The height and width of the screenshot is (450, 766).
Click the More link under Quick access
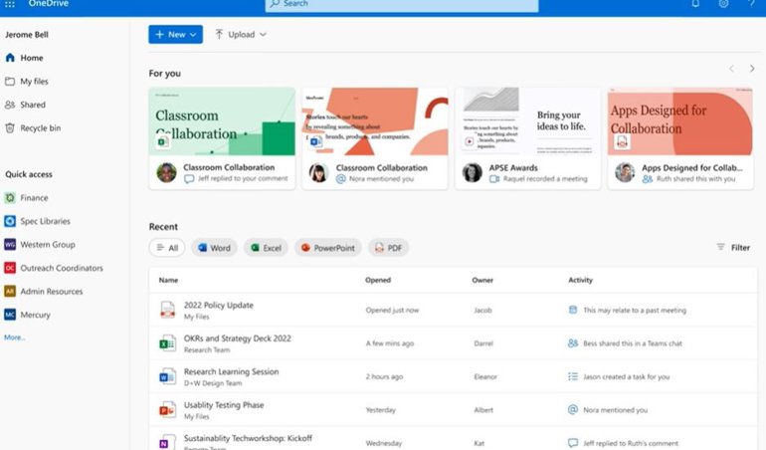pyautogui.click(x=15, y=337)
